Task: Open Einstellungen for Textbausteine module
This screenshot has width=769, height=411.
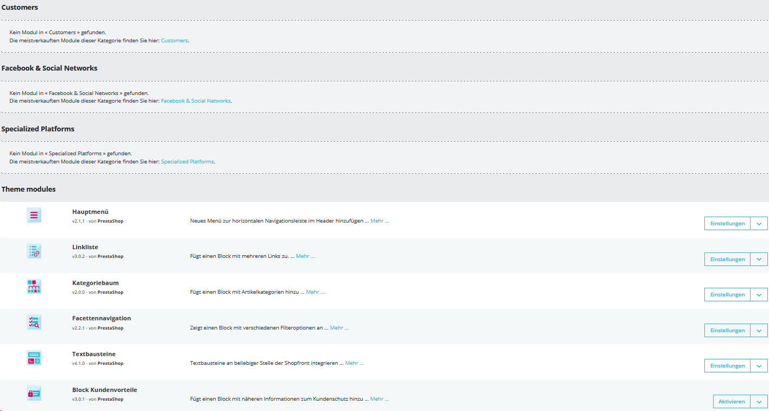Action: coord(727,366)
